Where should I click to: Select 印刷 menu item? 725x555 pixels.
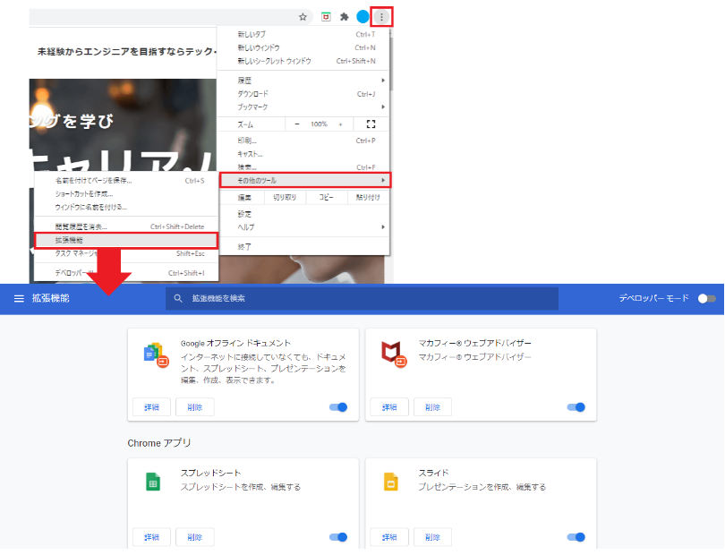303,141
